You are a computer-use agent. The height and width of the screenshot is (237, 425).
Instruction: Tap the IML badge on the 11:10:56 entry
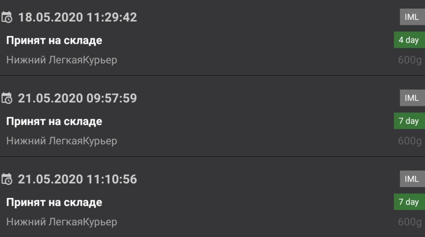[x=412, y=179]
